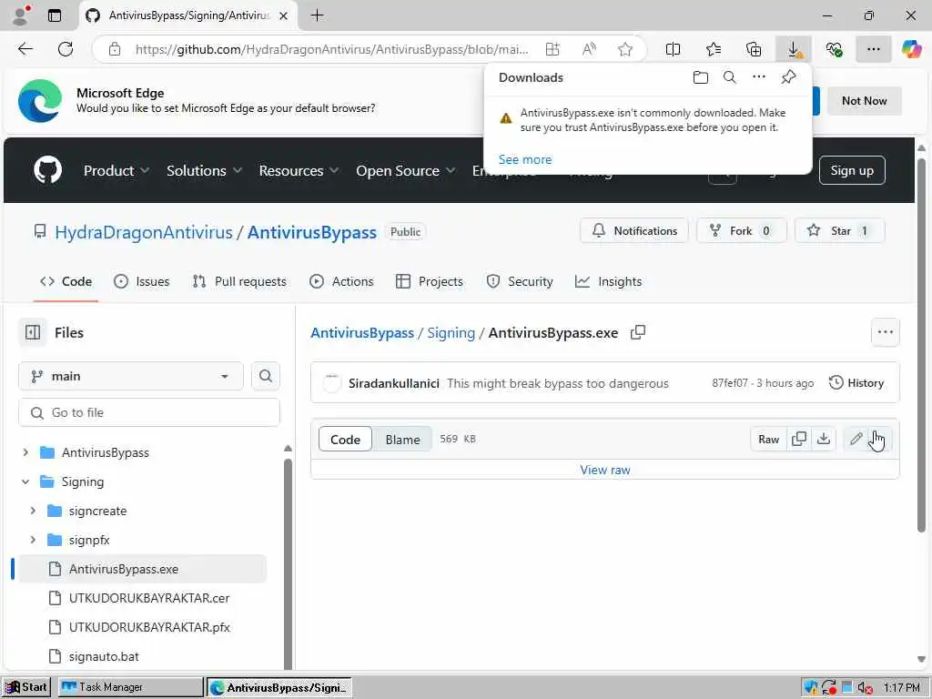Expand the Product menu
932x699 pixels.
(116, 170)
